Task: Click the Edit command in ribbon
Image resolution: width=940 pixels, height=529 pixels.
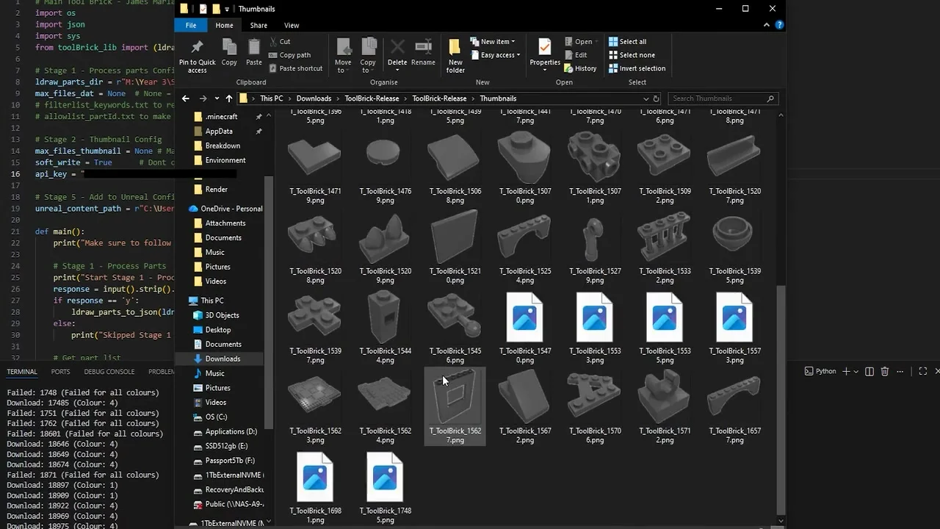Action: (575, 55)
